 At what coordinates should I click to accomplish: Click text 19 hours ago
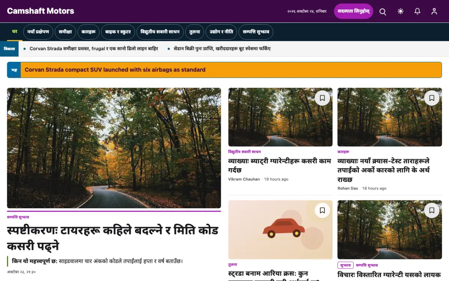click(x=276, y=179)
